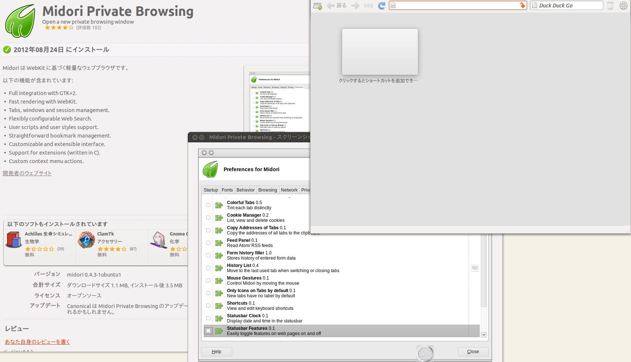Viewport: 631px width, 362px height.
Task: Open the closed tabs trash icon
Action: [610, 6]
